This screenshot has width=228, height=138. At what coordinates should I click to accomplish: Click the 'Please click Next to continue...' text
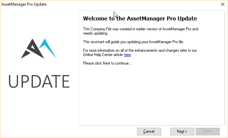click(x=107, y=64)
